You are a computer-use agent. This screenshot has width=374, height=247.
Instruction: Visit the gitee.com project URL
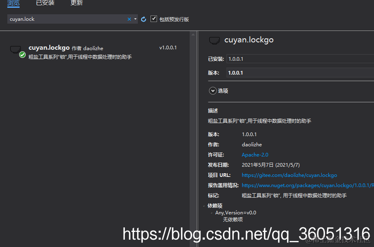point(290,175)
